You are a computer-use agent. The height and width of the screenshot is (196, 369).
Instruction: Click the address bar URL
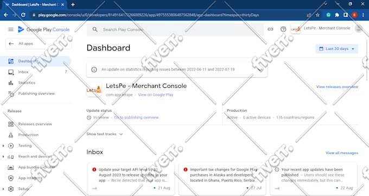tap(149, 15)
